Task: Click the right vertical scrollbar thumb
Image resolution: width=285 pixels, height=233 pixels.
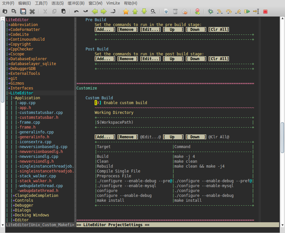Action: [282, 138]
